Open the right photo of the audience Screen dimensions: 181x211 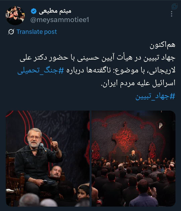[133, 159]
